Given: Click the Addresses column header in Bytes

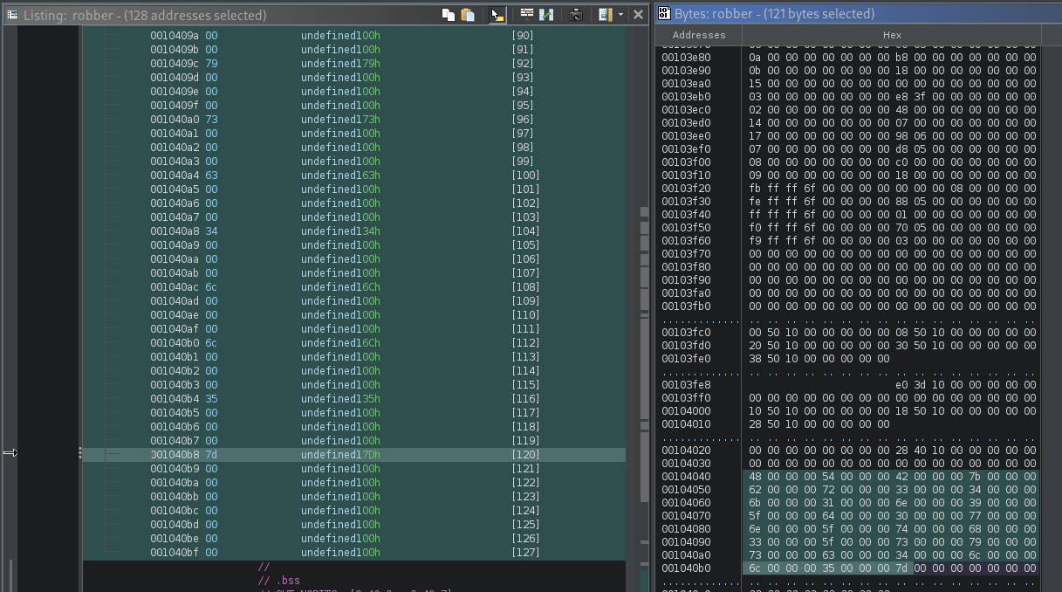Looking at the screenshot, I should (x=699, y=35).
